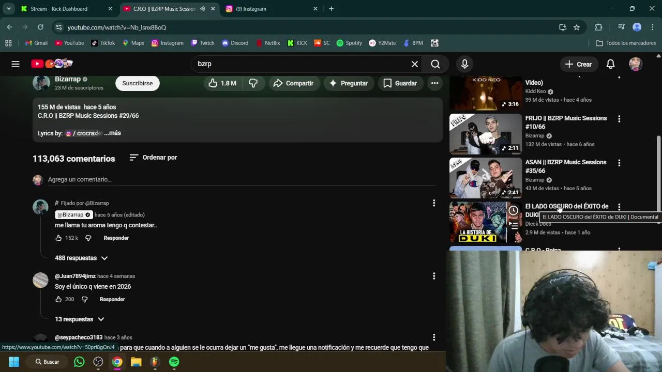The width and height of the screenshot is (662, 372).
Task: Open the YouTube guide hamburger menu
Action: click(16, 64)
